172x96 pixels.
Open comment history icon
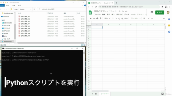pyautogui.click(x=152, y=13)
